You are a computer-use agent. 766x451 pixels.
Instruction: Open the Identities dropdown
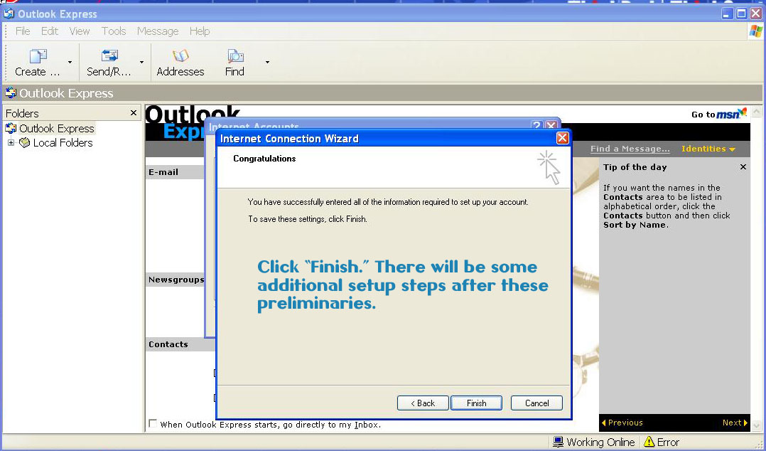pyautogui.click(x=708, y=149)
